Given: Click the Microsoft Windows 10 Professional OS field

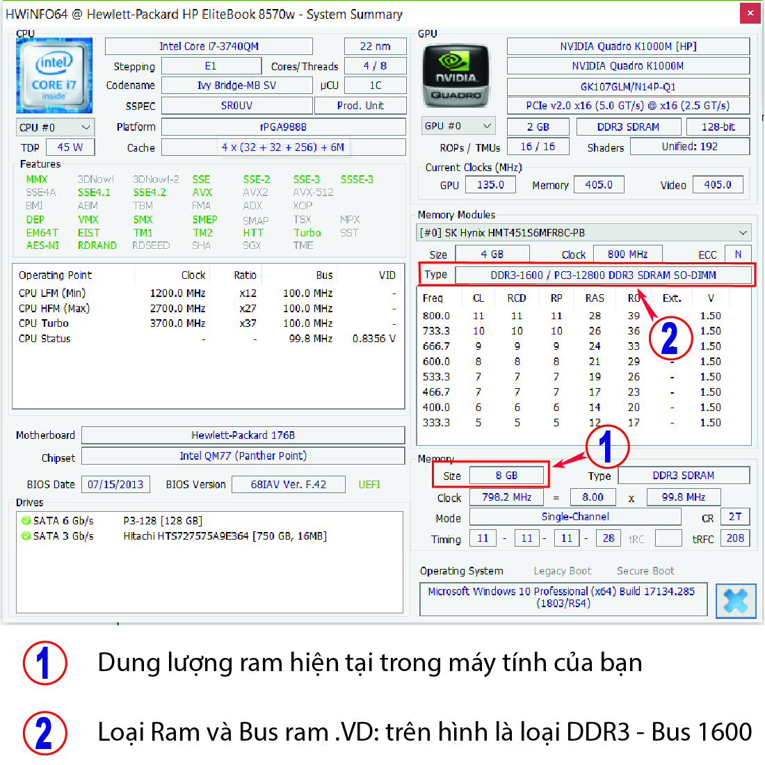Looking at the screenshot, I should click(563, 599).
